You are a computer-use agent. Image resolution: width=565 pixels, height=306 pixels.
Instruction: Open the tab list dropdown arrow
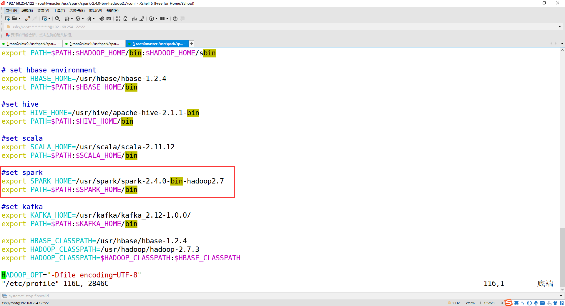click(562, 44)
